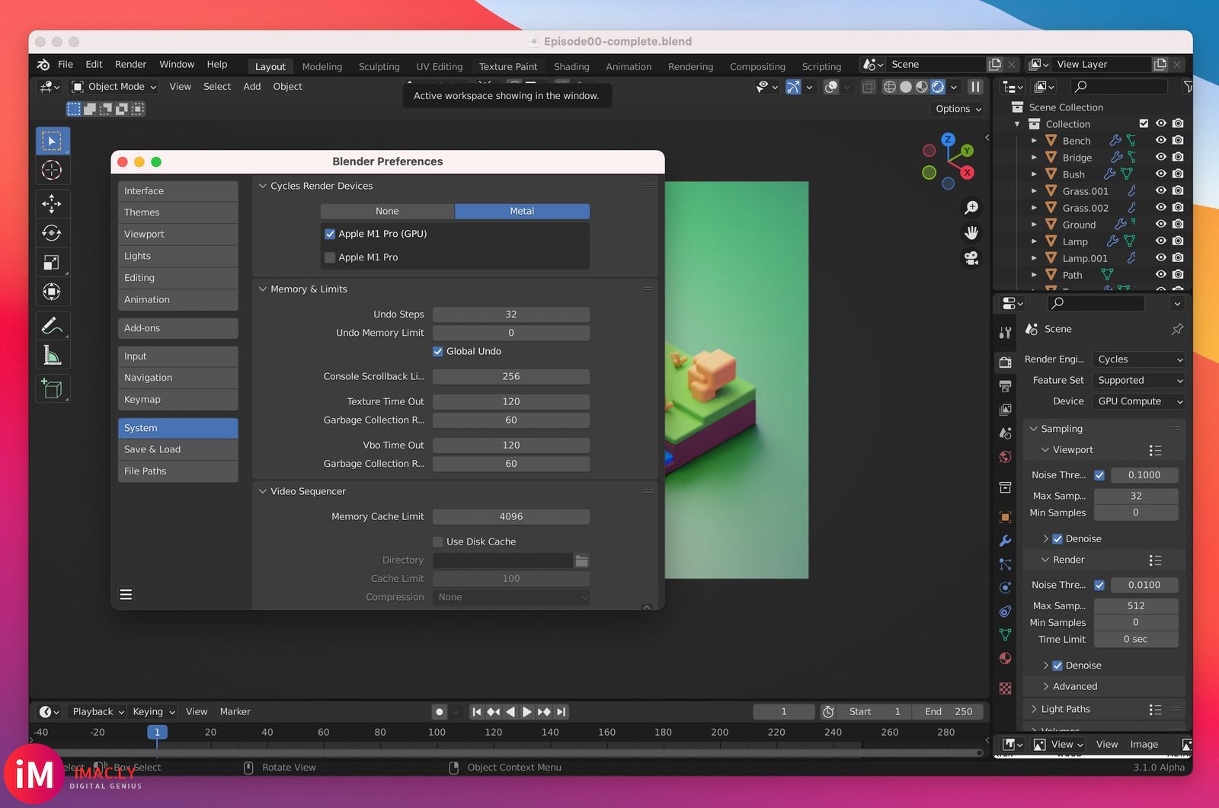The height and width of the screenshot is (808, 1219).
Task: Toggle the Render Noise Threshold checkbox
Action: [x=1099, y=586]
